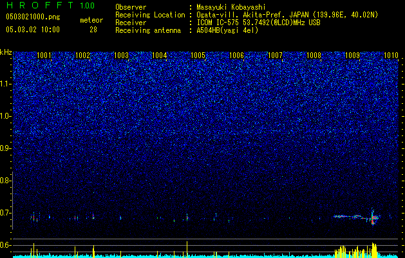Select the file name 0503021000.png

(x=33, y=17)
